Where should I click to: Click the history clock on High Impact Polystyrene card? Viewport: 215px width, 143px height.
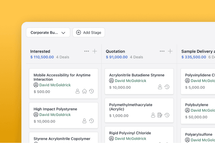click(x=91, y=121)
